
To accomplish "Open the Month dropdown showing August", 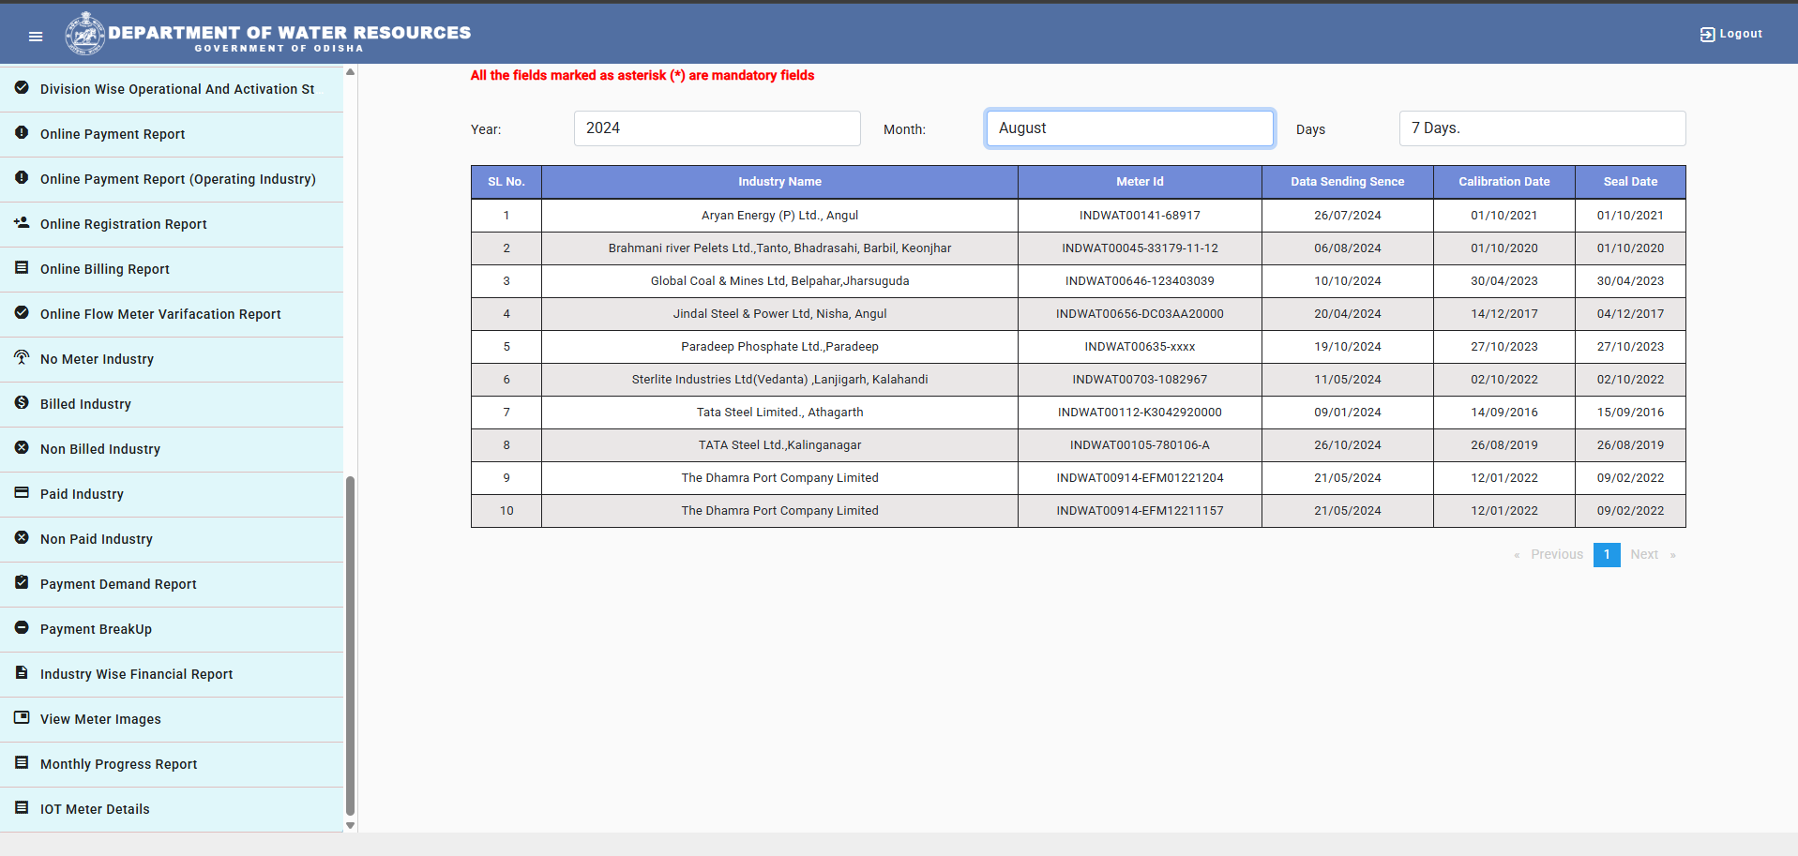I will pos(1129,128).
